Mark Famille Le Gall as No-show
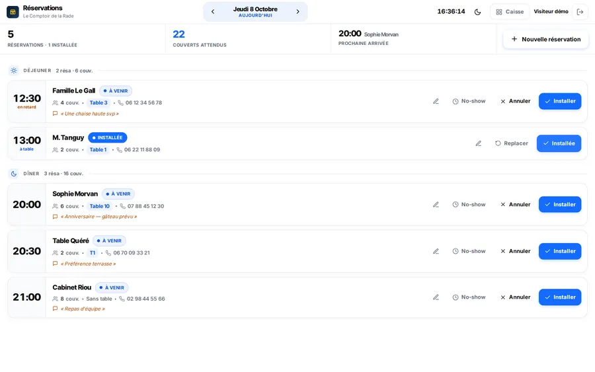 coord(469,101)
